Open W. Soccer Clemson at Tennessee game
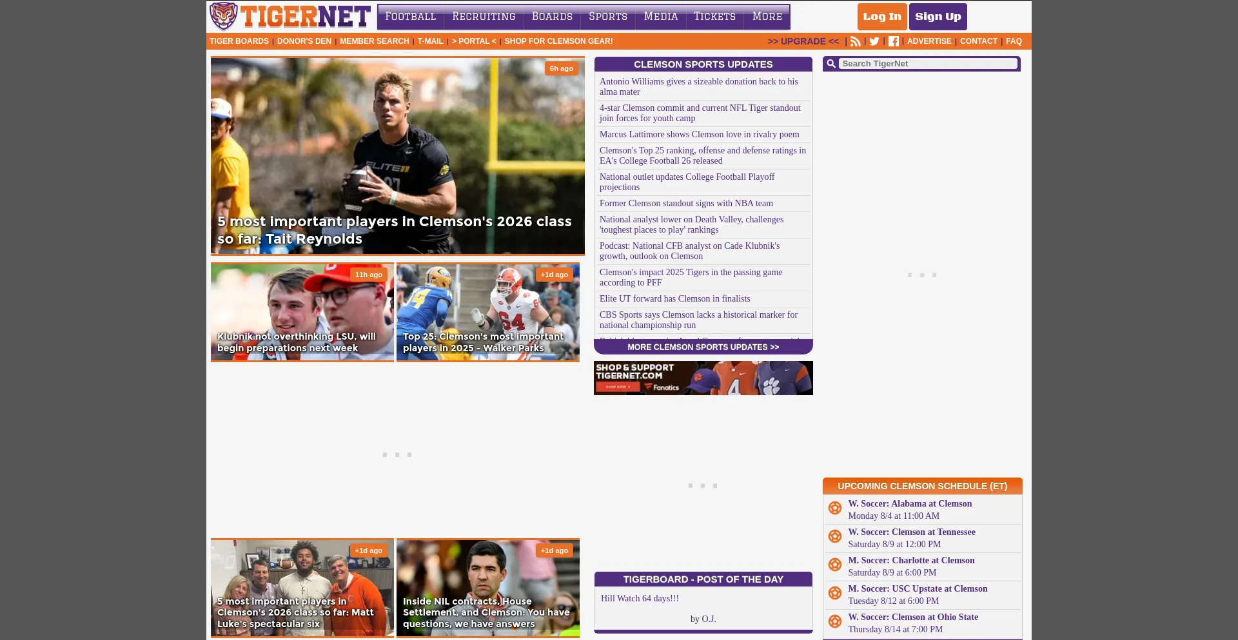This screenshot has width=1238, height=640. tap(912, 532)
